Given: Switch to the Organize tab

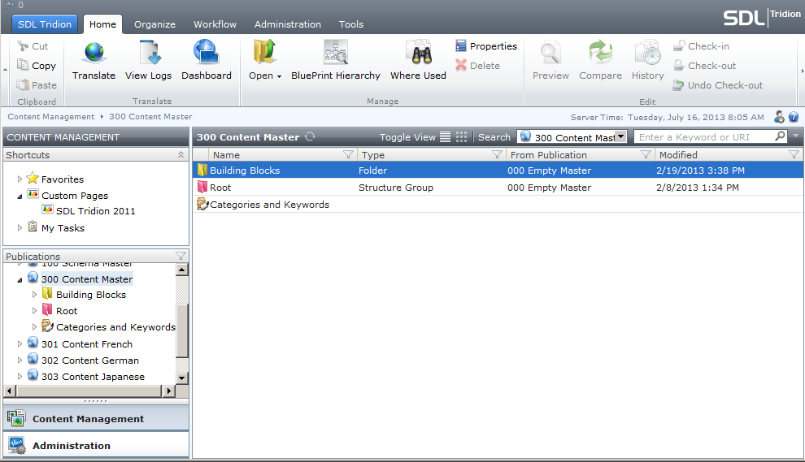Looking at the screenshot, I should (x=154, y=24).
